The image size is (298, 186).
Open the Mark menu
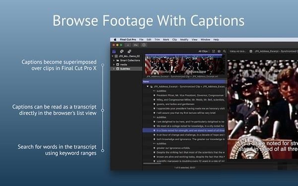pos(166,40)
